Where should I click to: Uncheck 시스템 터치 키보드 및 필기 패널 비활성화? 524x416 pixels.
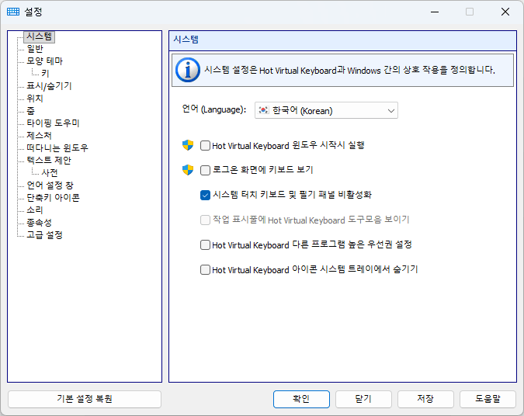point(205,195)
